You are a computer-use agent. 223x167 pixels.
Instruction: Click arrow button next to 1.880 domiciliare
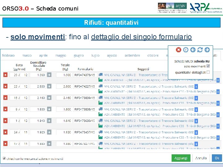49,143
